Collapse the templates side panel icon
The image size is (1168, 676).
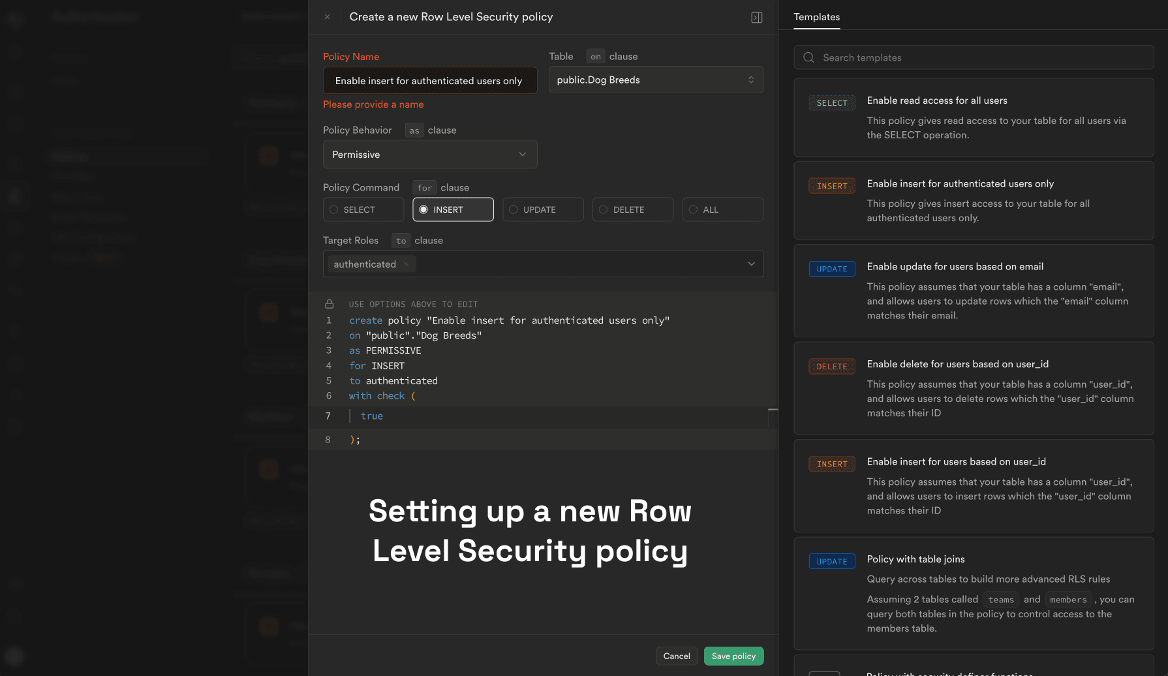point(756,18)
